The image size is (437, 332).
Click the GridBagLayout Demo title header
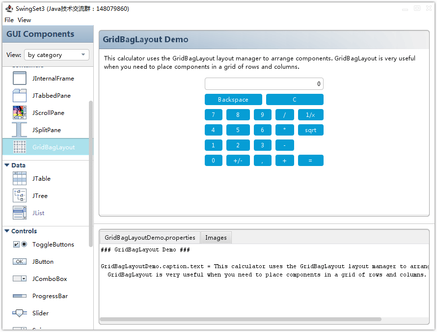[264, 40]
